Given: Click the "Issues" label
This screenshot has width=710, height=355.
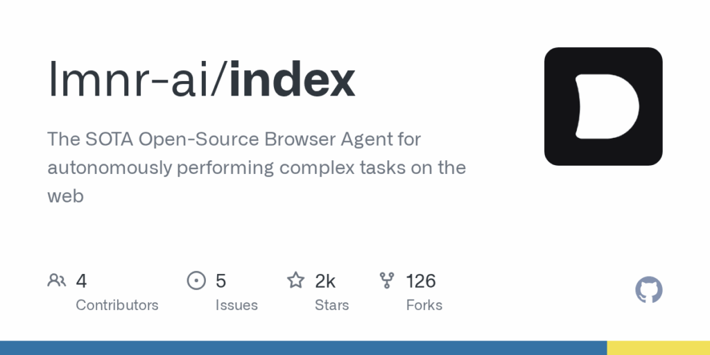Looking at the screenshot, I should (x=236, y=305).
